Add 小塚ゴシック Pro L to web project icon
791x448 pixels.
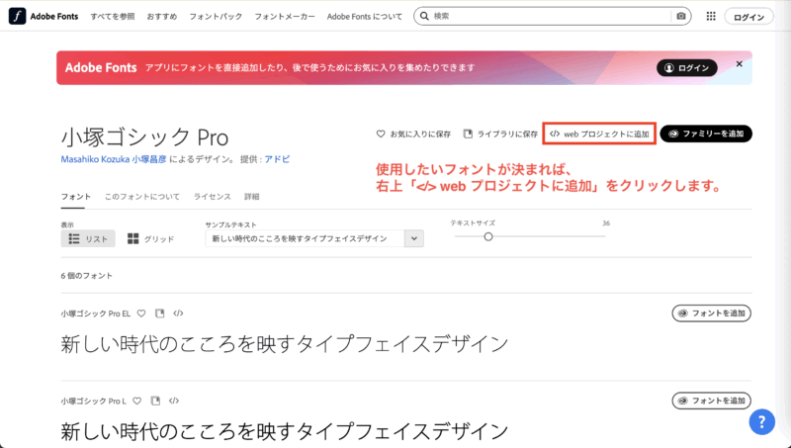point(174,401)
